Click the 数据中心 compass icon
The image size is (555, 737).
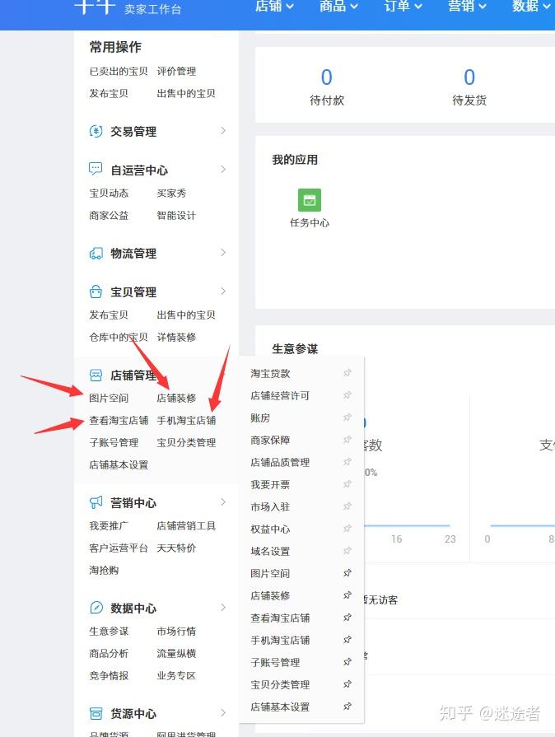(96, 608)
